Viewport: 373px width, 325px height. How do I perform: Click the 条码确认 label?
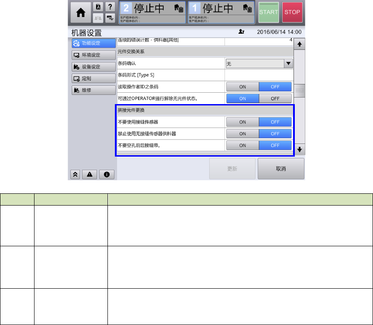pos(127,63)
